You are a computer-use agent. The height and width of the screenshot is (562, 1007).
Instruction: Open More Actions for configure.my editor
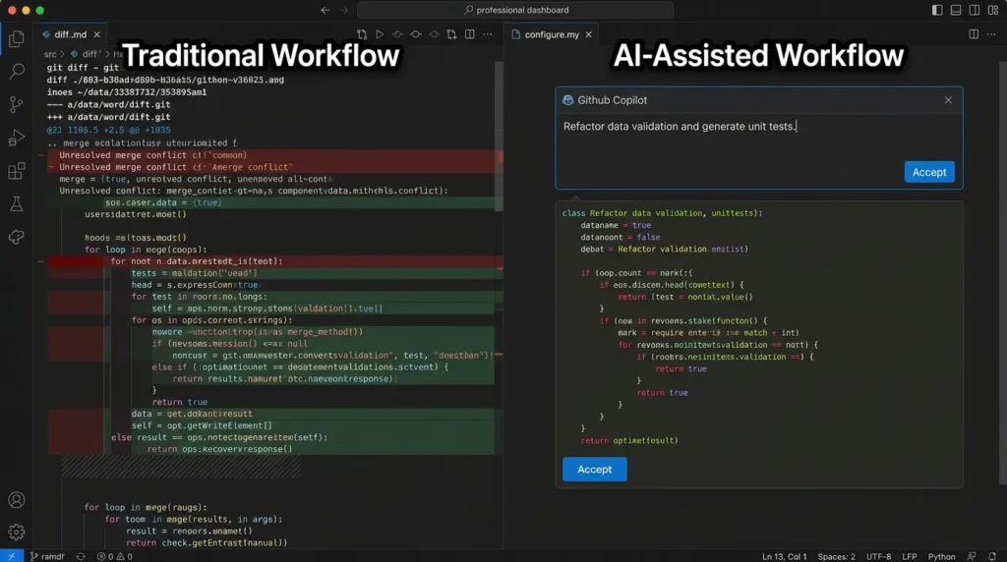click(991, 34)
